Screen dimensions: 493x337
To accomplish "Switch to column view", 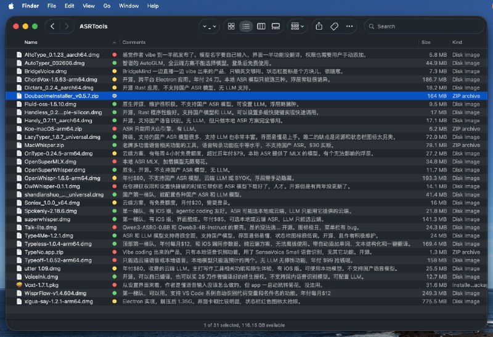I will tap(261, 27).
